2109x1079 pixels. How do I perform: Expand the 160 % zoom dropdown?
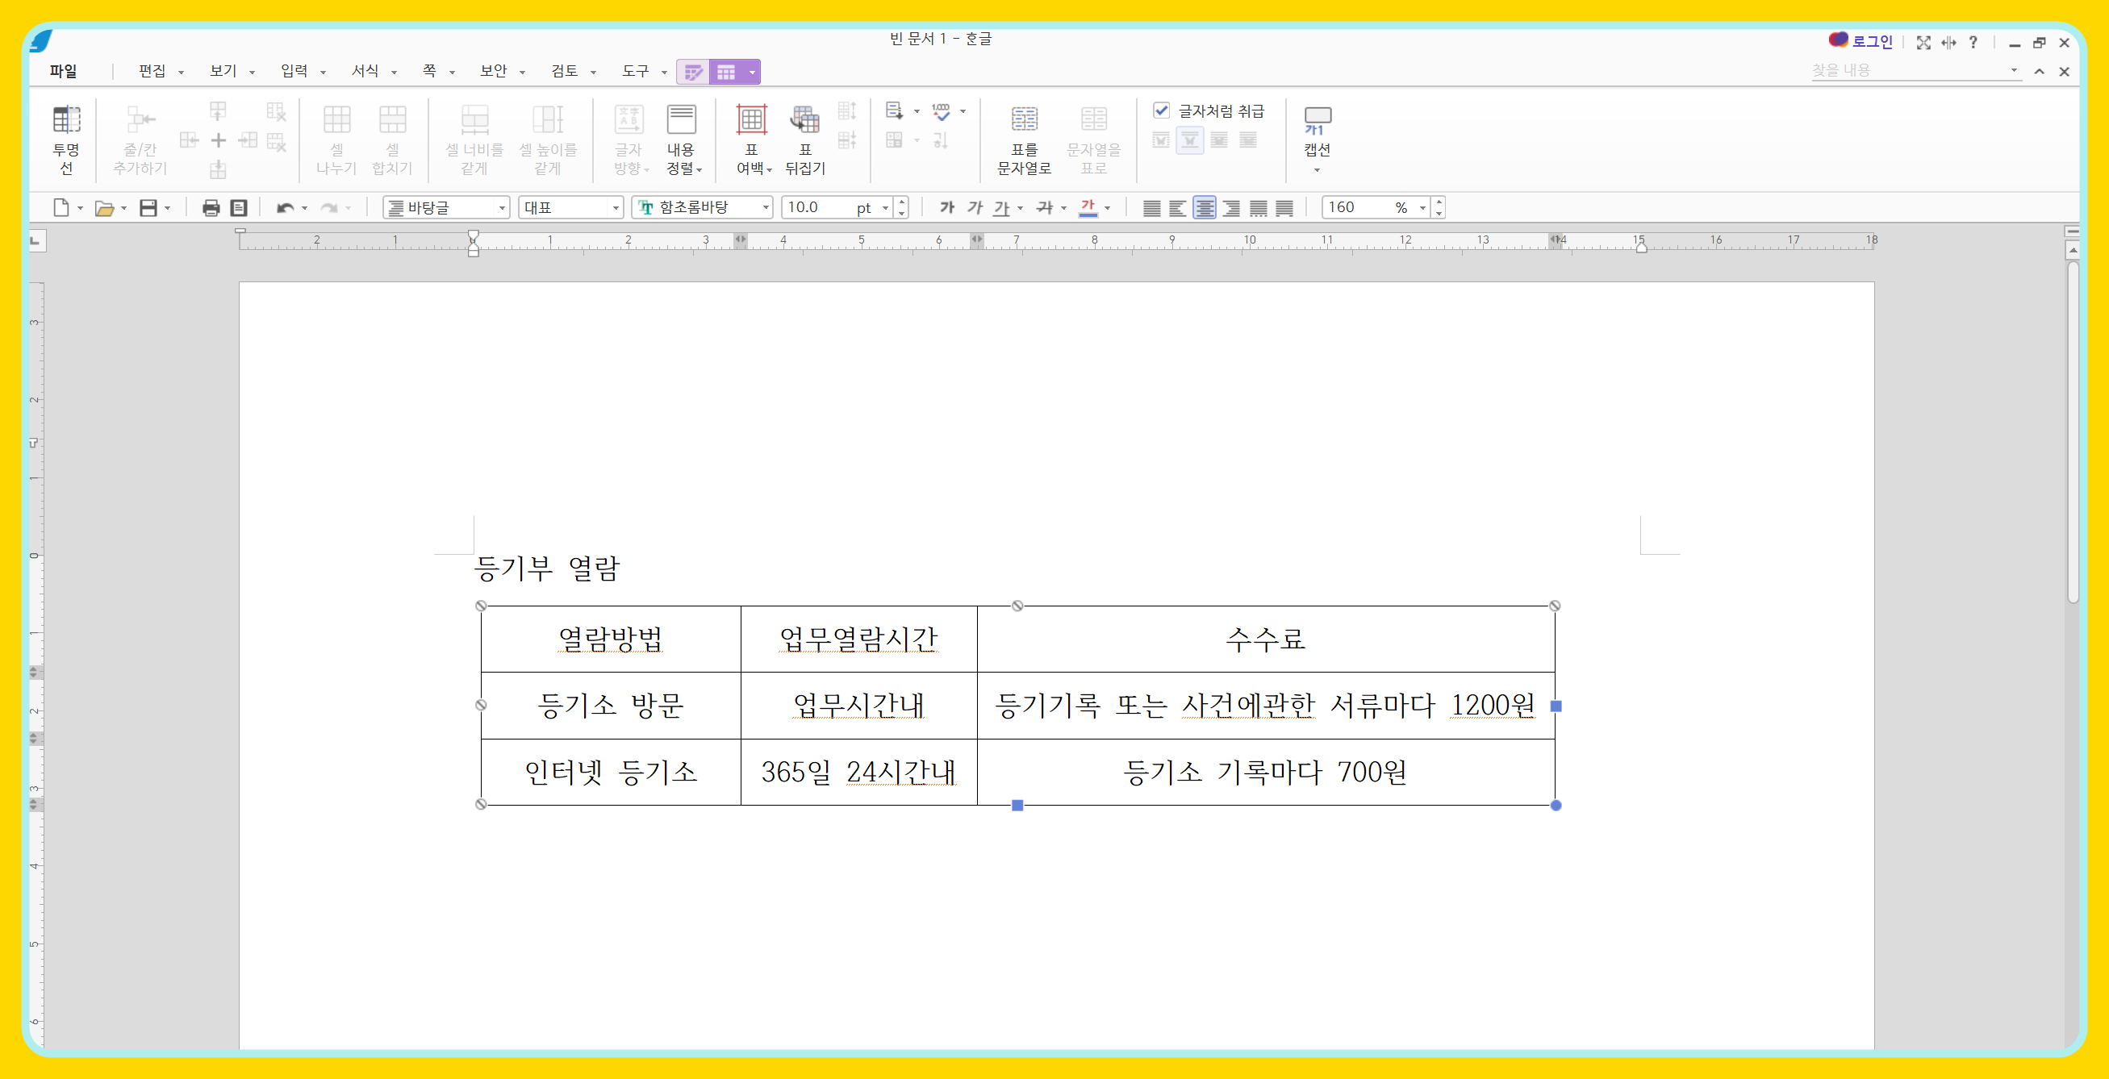(x=1422, y=208)
